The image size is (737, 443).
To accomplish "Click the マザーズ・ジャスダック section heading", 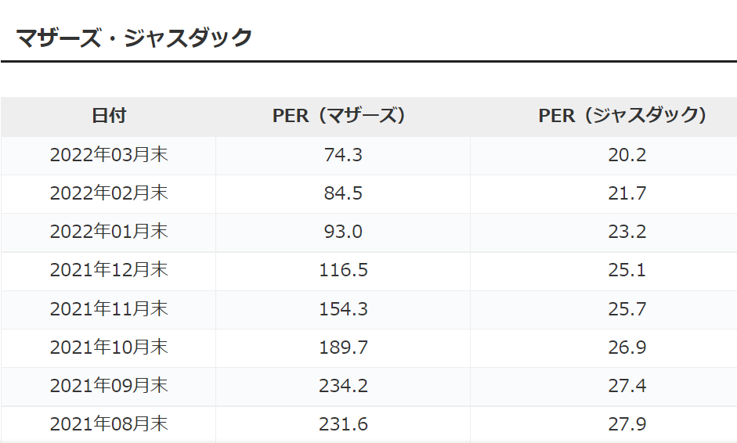I will coord(134,37).
